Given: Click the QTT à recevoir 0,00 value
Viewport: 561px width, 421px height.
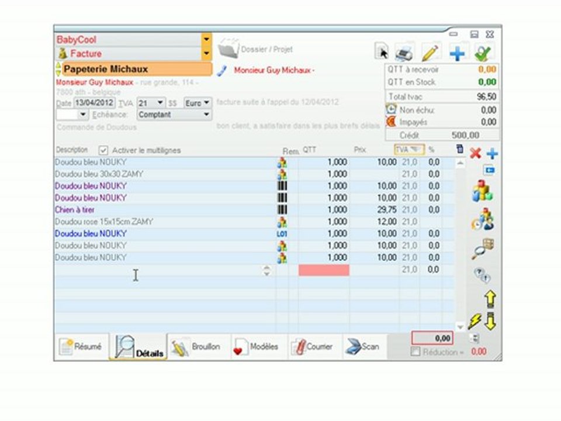Looking at the screenshot, I should coord(487,70).
